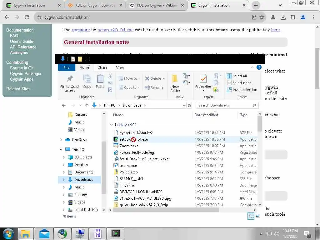Screen dimensions: 320x240
Task: Click file list vertical scrollbar thumb
Action: [x=260, y=124]
